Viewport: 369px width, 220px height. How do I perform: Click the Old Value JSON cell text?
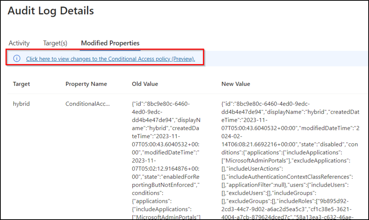(166, 160)
